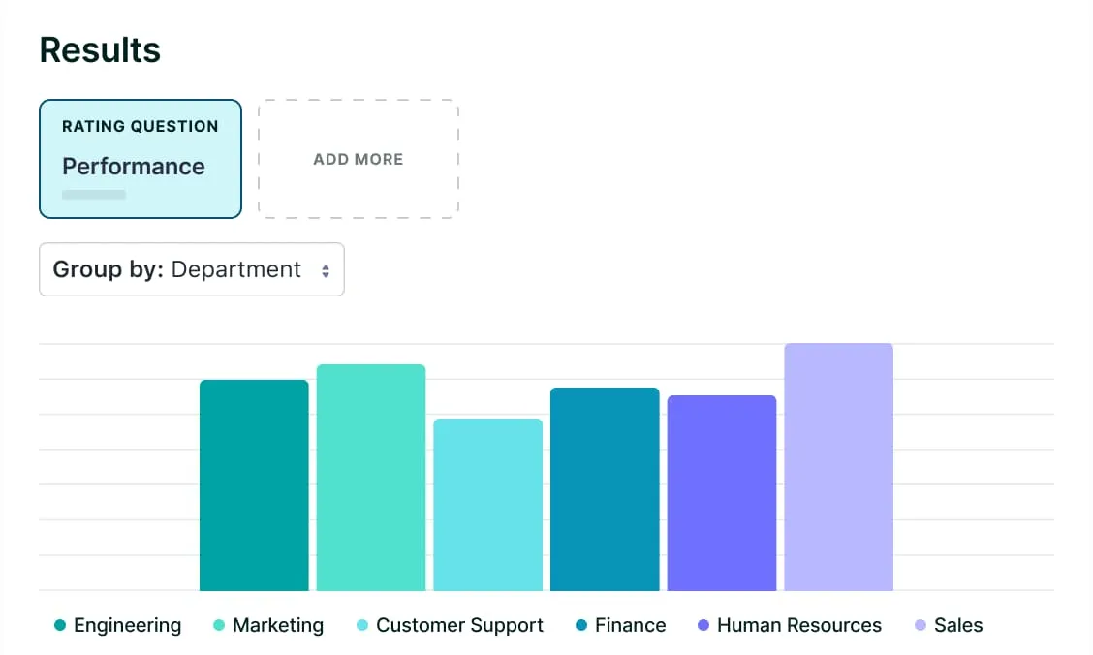Click the tallest Sales bar
The image size is (1093, 655).
(838, 467)
